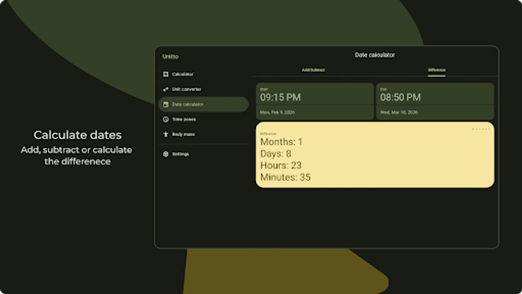Viewport: 522px width, 294px height.
Task: Click the Date calculator page heading
Action: 375,55
